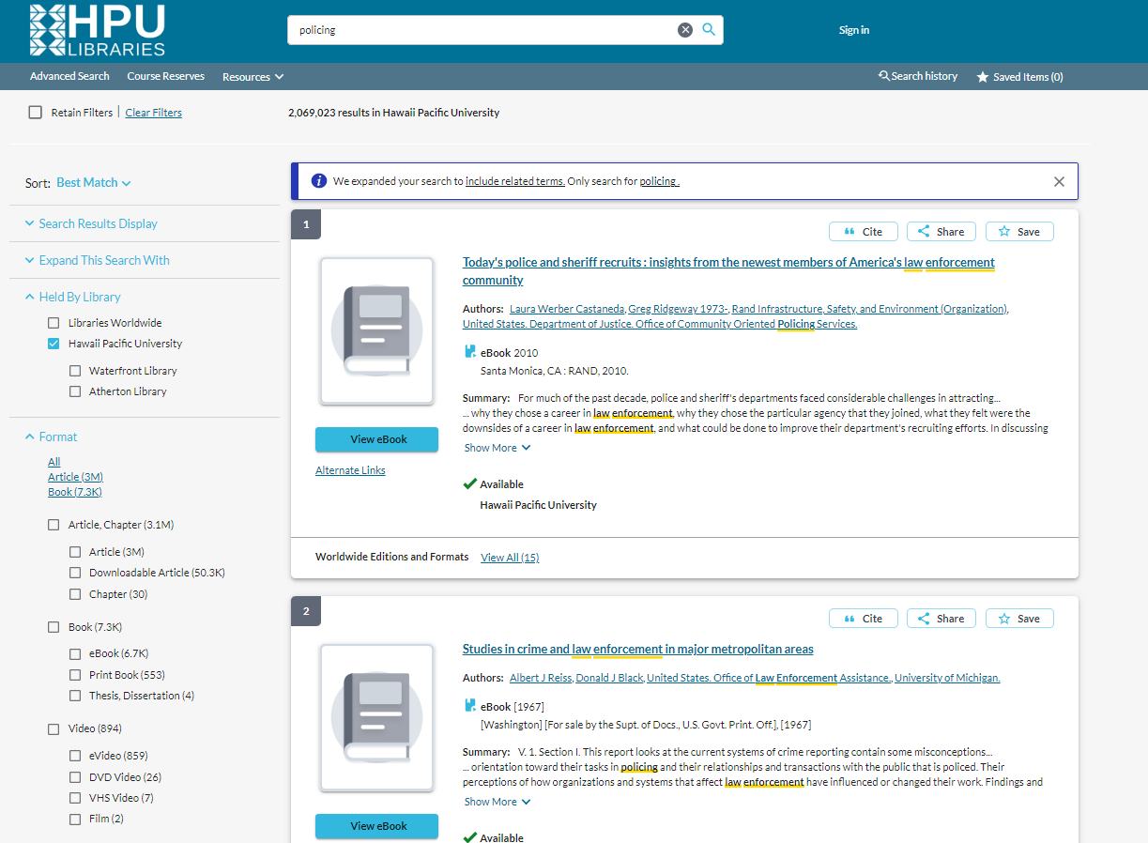Open Today's police and sheriff recruits title
Screen dimensions: 1148x843
coord(728,271)
